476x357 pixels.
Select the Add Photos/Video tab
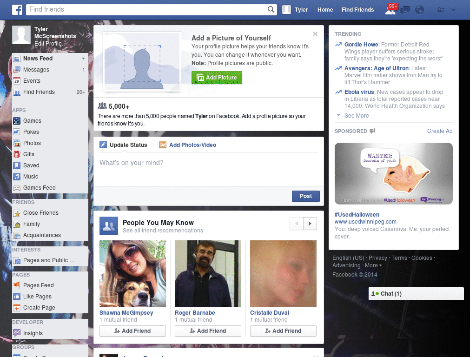188,145
